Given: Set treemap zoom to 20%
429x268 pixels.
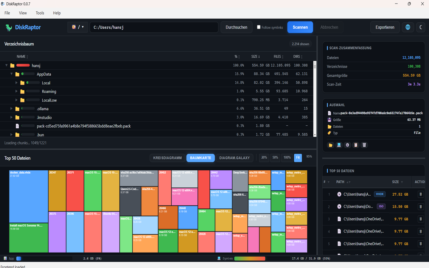Looking at the screenshot, I should (264, 158).
